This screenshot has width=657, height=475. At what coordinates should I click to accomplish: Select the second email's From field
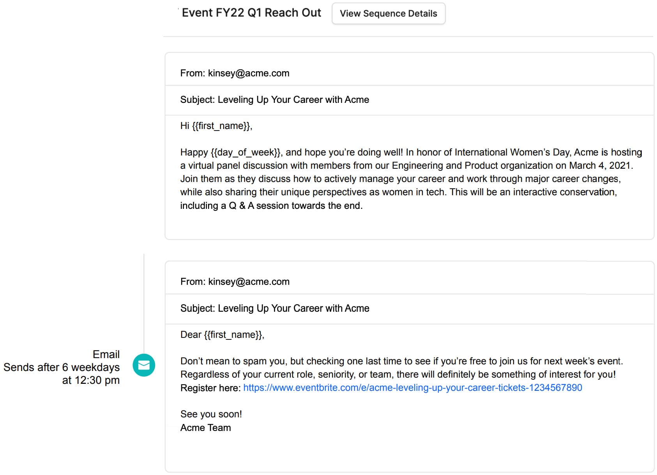tap(235, 282)
